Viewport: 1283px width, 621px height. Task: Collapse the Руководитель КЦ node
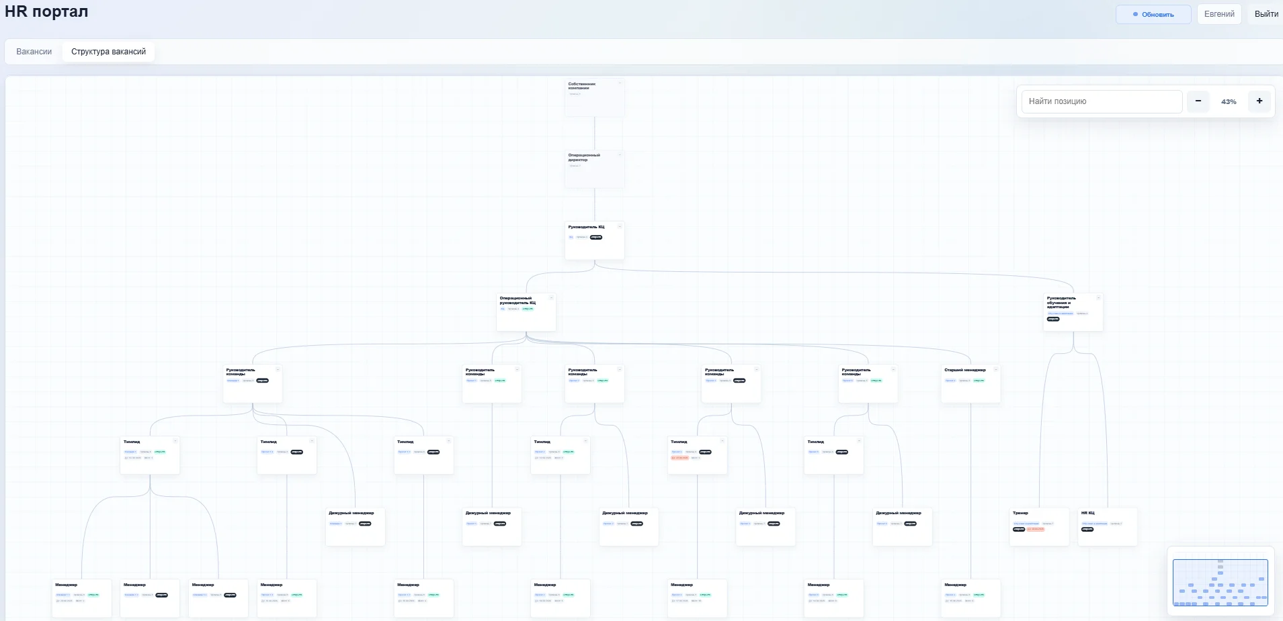(x=620, y=227)
